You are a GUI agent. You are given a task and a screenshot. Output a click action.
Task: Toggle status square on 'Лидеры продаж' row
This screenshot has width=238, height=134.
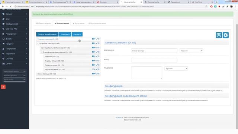coord(93,61)
